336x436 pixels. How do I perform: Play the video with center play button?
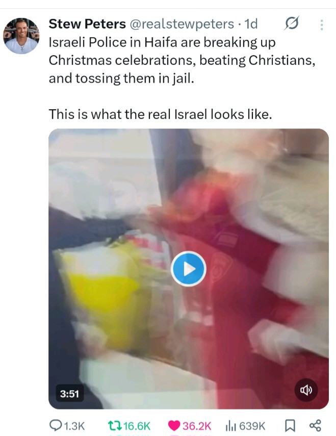[189, 269]
